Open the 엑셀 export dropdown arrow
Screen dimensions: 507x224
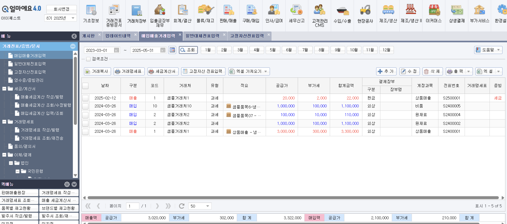[499, 71]
